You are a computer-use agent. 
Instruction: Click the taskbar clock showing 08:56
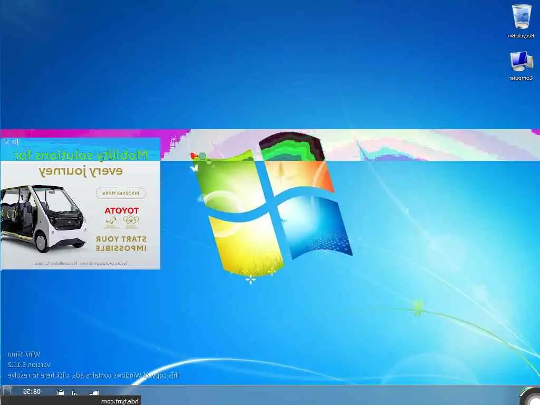[x=32, y=392]
